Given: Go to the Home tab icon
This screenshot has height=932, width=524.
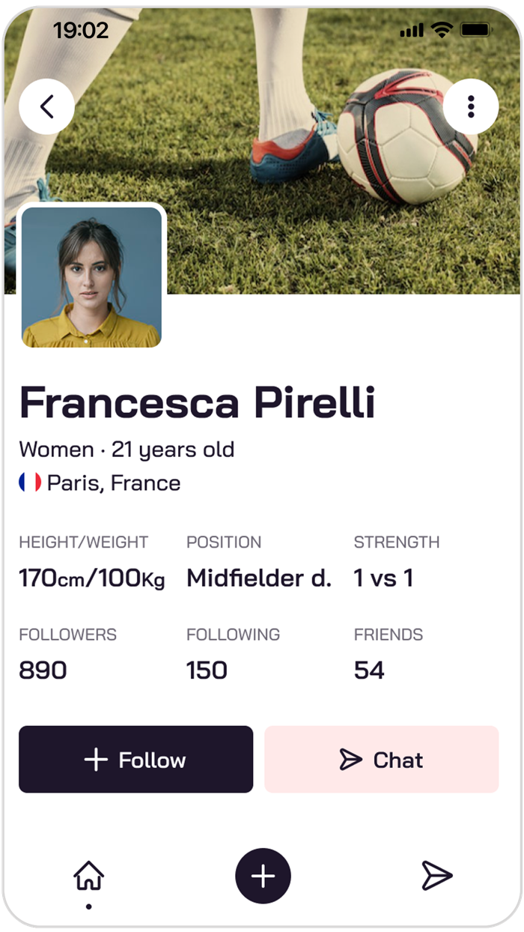Looking at the screenshot, I should pos(88,875).
